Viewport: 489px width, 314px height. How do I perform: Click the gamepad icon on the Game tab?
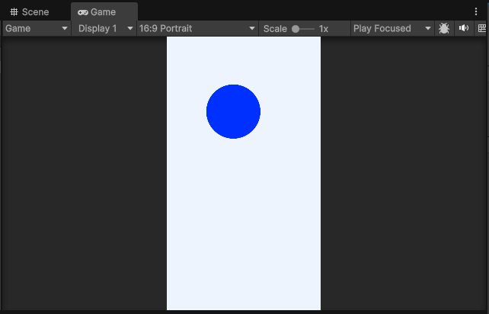click(82, 12)
